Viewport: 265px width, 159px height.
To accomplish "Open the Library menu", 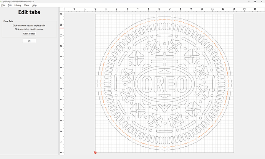I will click(18, 5).
